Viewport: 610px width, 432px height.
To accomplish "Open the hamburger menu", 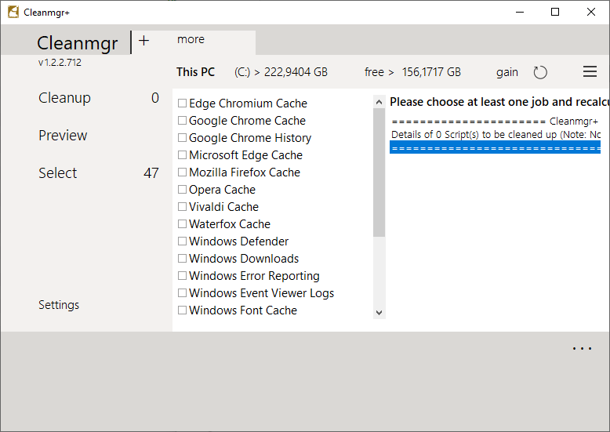I will pos(590,72).
